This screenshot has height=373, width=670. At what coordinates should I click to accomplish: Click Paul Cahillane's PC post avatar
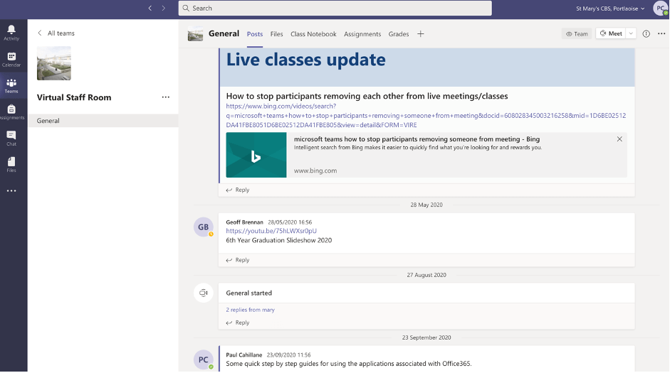[204, 360]
